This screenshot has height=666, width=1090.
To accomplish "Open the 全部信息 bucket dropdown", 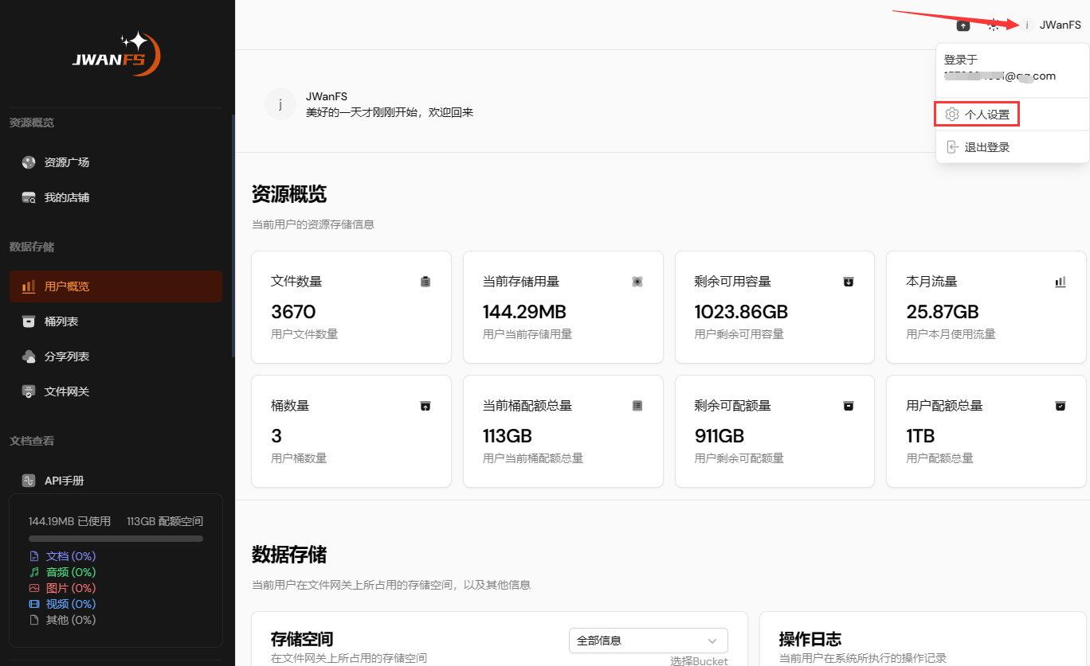I will click(649, 641).
